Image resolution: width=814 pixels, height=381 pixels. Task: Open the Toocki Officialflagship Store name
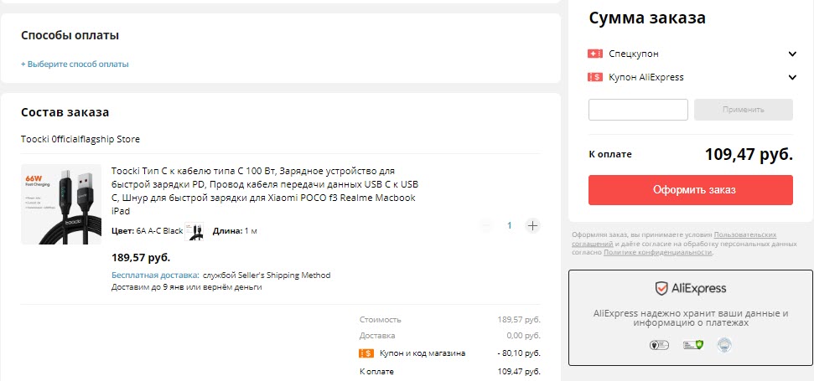(80, 139)
